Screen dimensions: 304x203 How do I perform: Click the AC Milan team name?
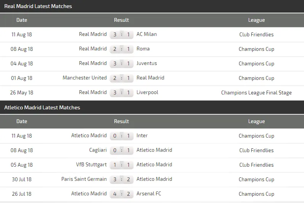pyautogui.click(x=146, y=34)
